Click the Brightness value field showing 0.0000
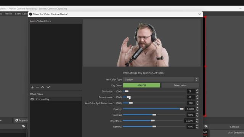 coord(190,121)
